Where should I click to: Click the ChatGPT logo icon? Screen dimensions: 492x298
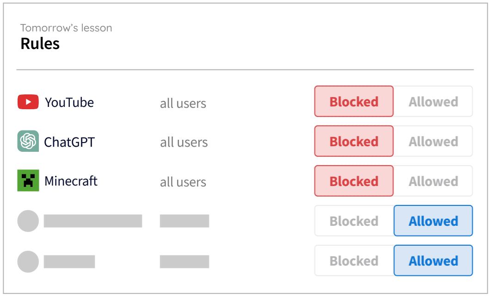(x=28, y=142)
